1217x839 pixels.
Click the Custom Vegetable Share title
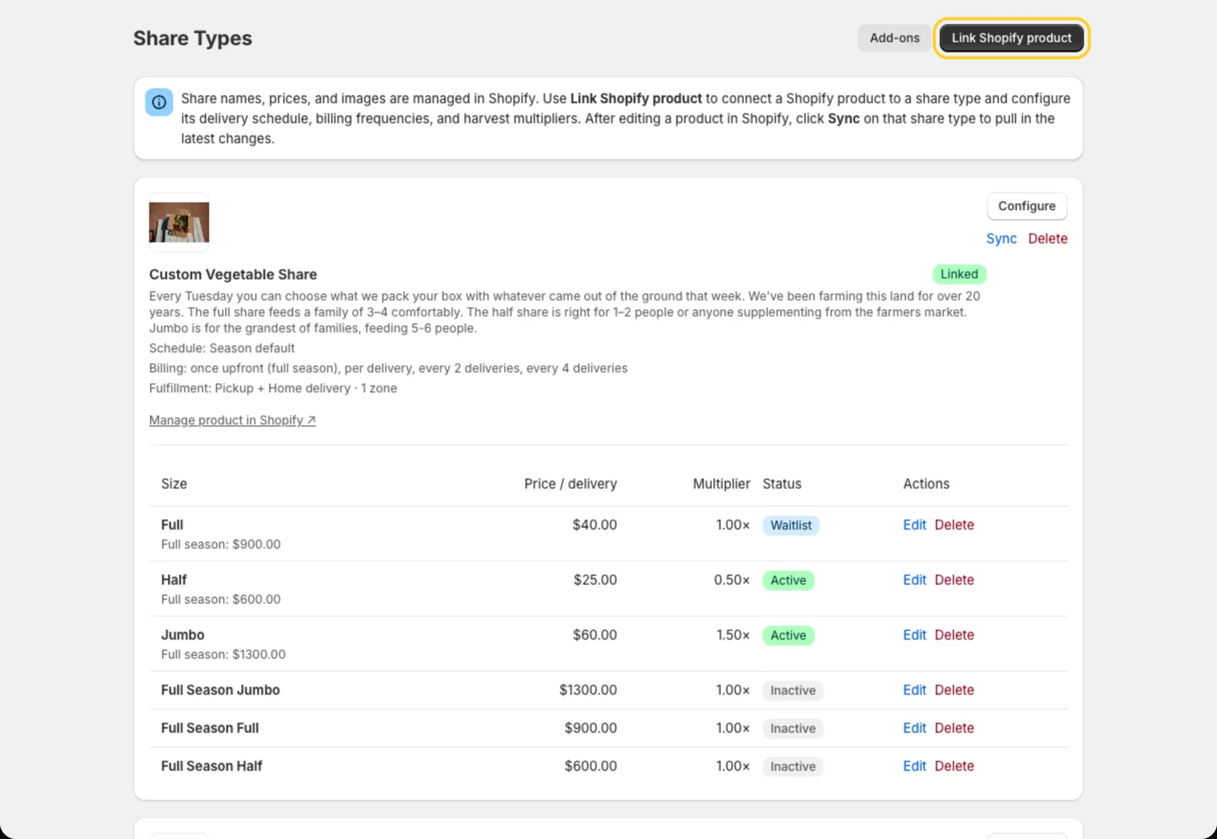tap(233, 275)
